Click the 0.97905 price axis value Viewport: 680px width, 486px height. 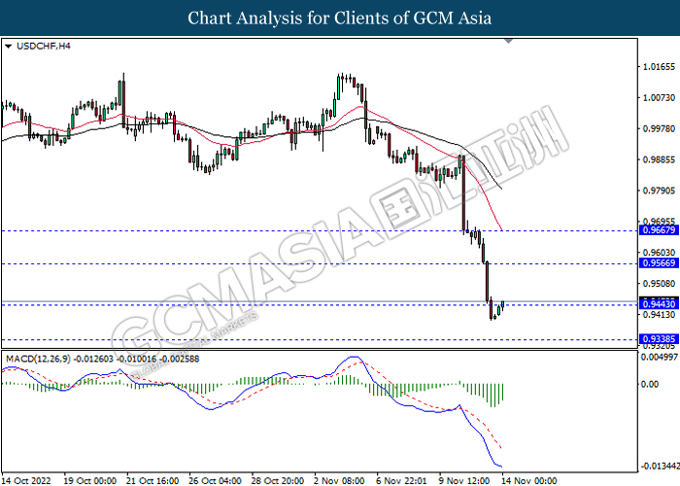pyautogui.click(x=659, y=191)
